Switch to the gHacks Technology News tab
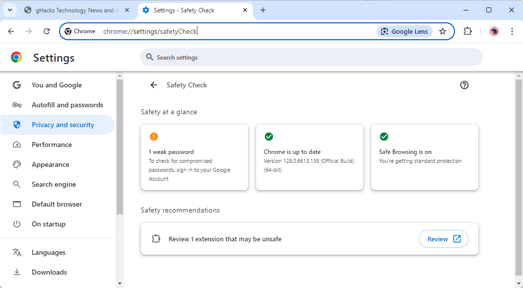 coord(77,10)
